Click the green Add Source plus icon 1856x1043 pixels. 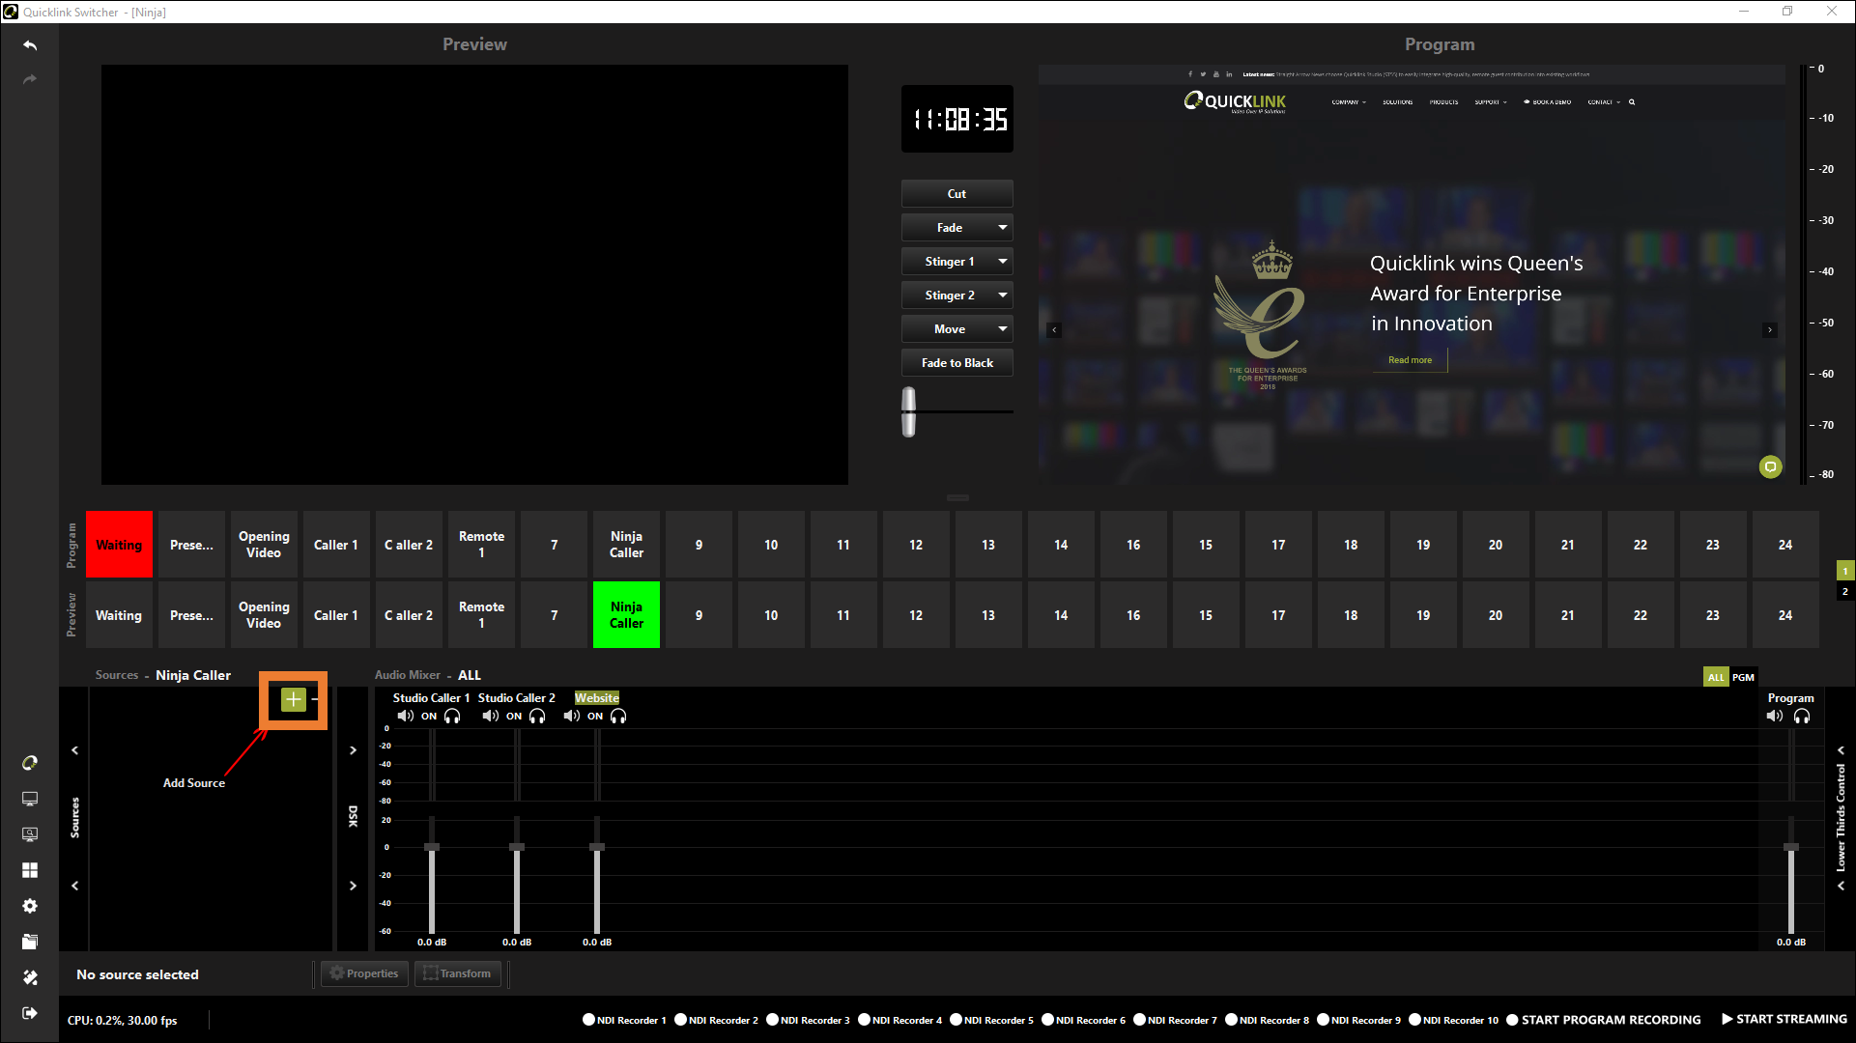293,699
